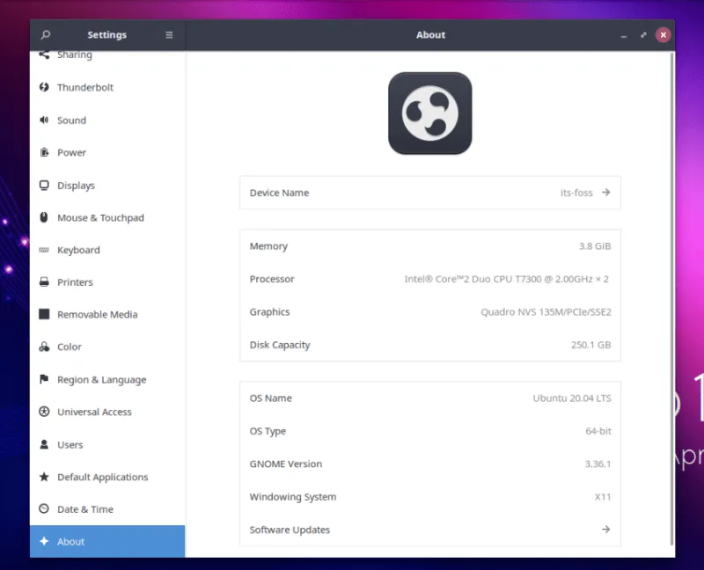Click the Universal Access icon
This screenshot has width=704, height=570.
(44, 412)
